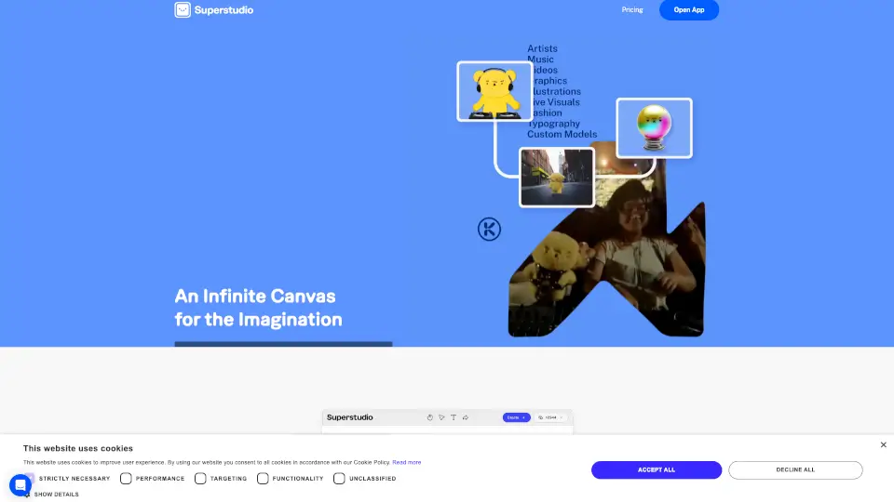Click the share arrow icon in preview toolbar

[x=465, y=417]
